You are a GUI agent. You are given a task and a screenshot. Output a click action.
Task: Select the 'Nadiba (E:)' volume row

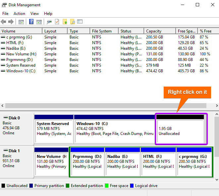click(109, 48)
